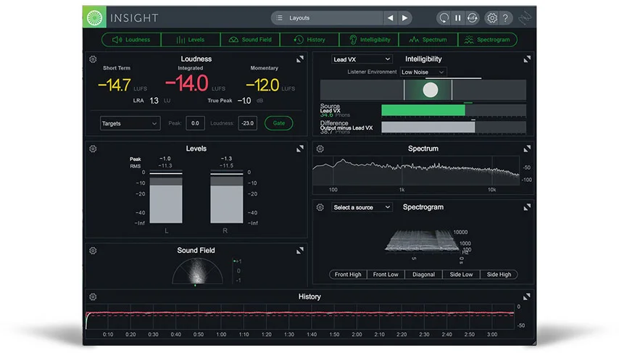Click History timeline at 1:00 marker

(221, 334)
